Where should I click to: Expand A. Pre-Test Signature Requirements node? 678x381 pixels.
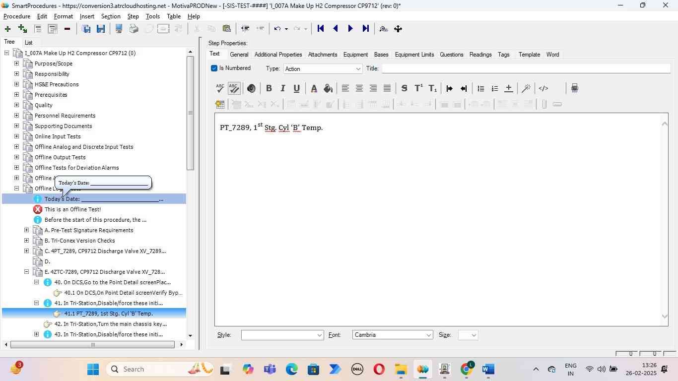(x=26, y=230)
